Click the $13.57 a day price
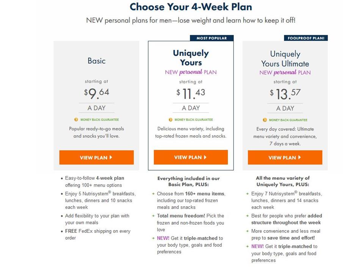The height and width of the screenshot is (273, 364). pyautogui.click(x=285, y=93)
